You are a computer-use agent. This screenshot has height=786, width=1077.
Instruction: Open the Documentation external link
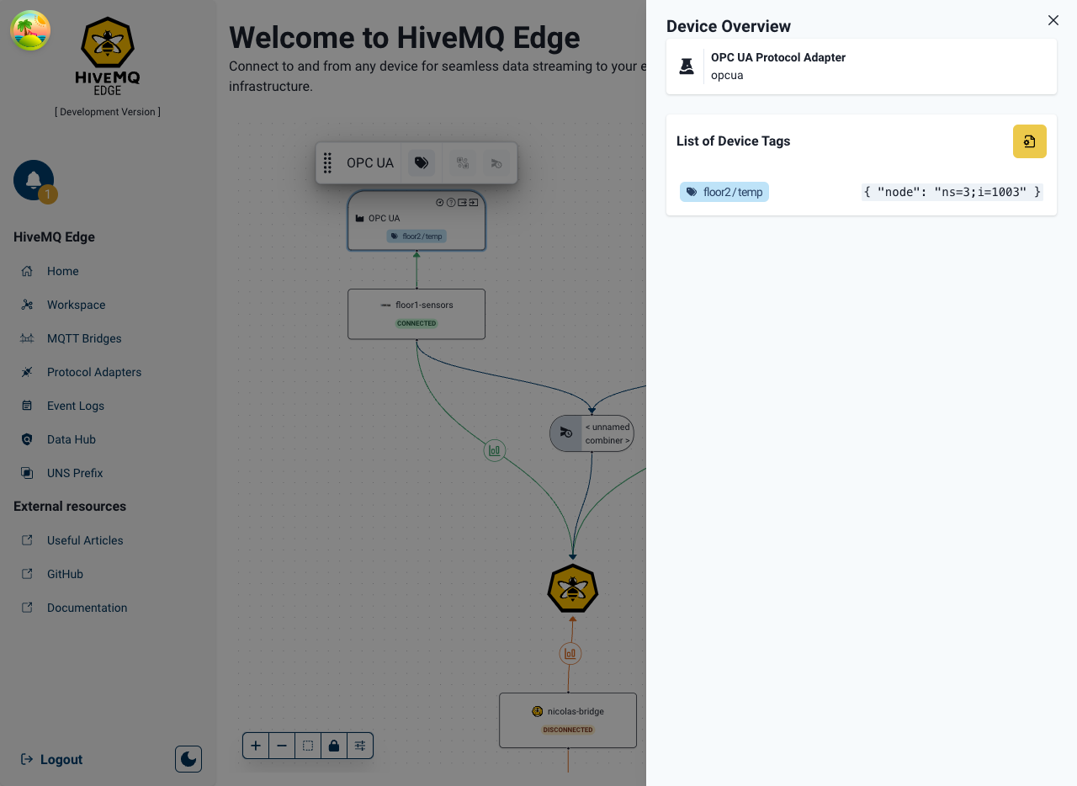pos(87,608)
